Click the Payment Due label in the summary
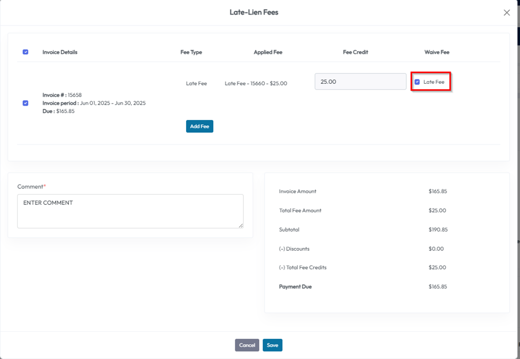Screen dimensions: 520x359 pyautogui.click(x=295, y=286)
